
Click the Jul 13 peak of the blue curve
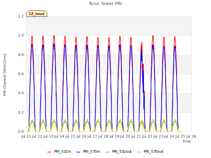tap(54, 44)
